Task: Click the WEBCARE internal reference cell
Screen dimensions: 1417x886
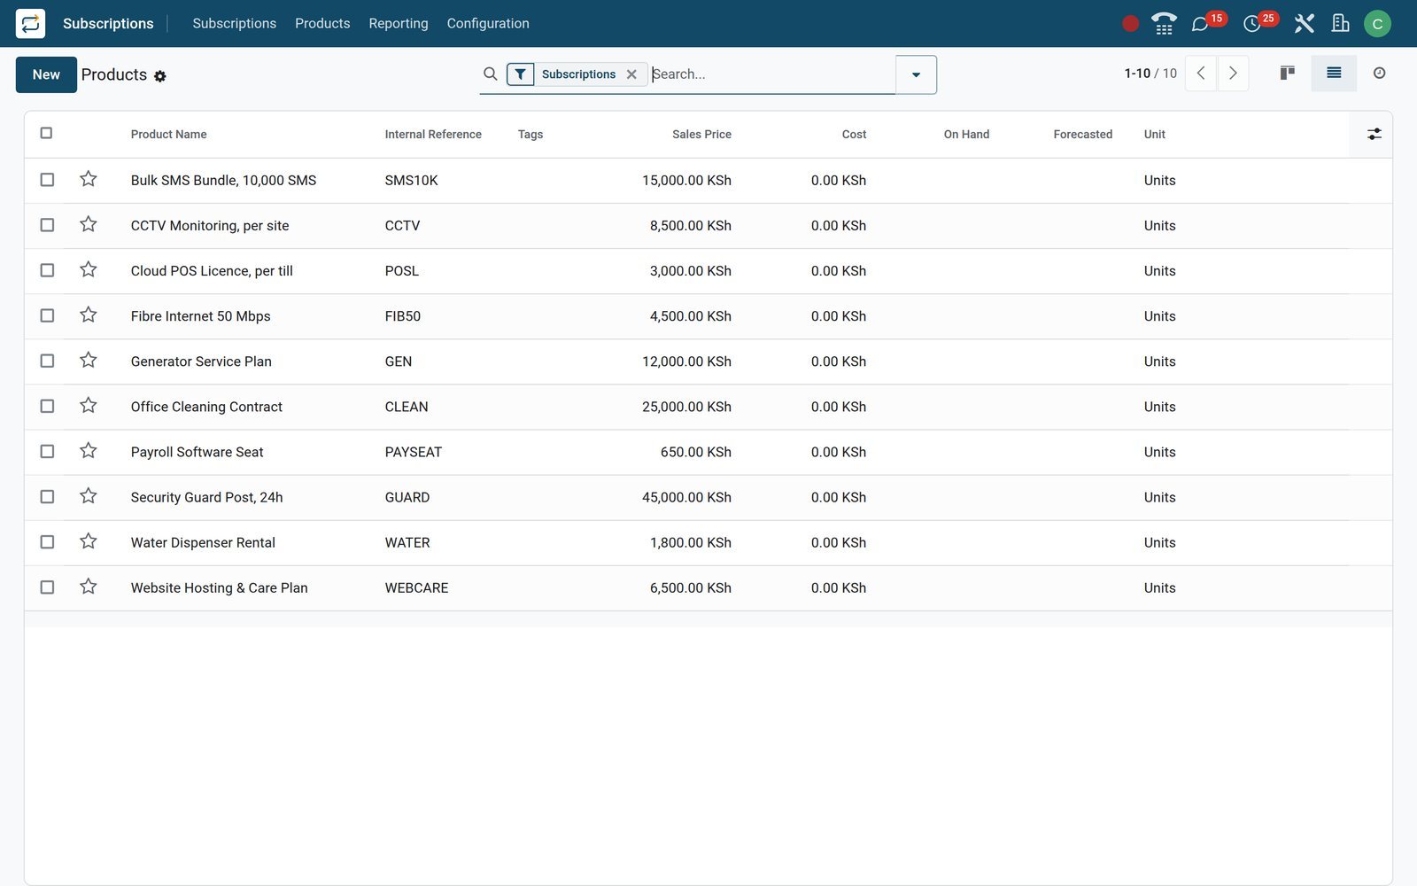Action: tap(416, 587)
